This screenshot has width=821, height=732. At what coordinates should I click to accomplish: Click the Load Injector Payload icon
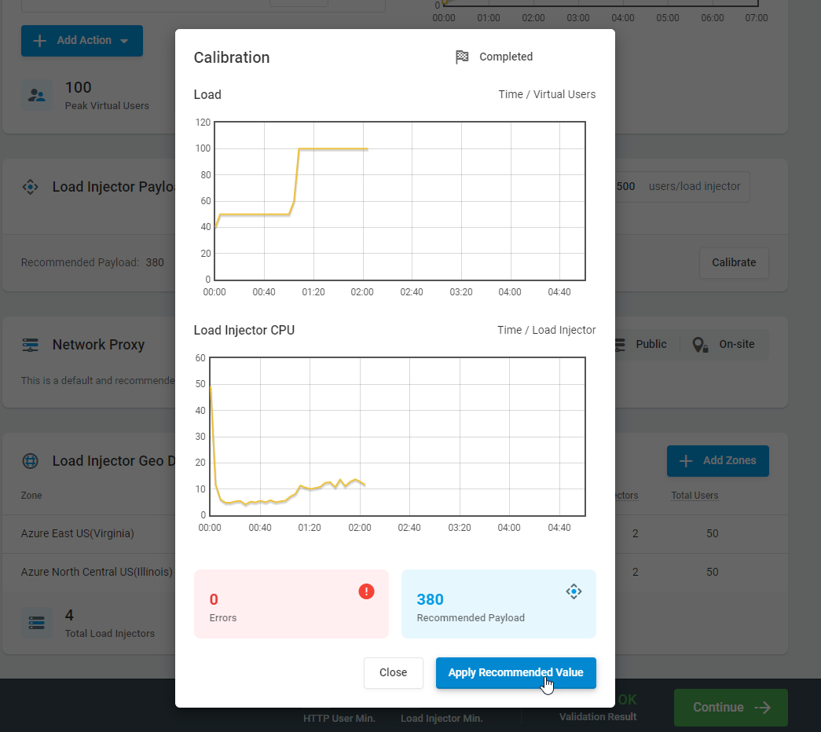(30, 187)
